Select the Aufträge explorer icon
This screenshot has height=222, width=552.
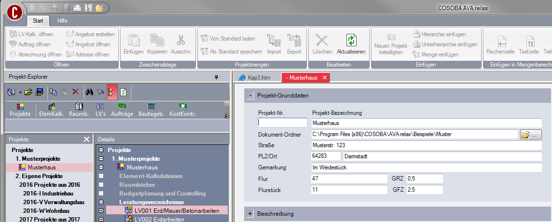pos(123,110)
